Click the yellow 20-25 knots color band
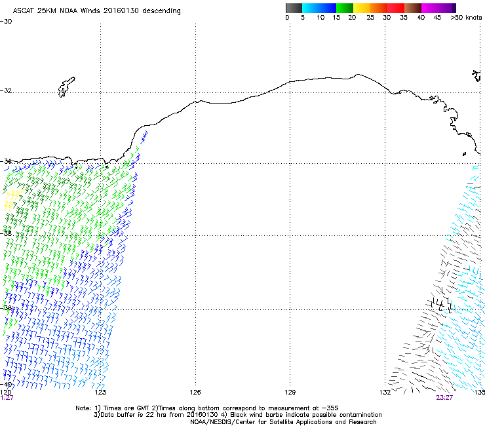 (x=362, y=8)
